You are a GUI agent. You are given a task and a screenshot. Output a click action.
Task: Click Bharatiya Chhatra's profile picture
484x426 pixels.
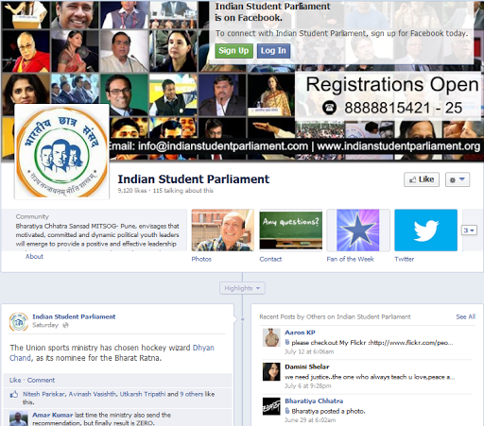(271, 406)
